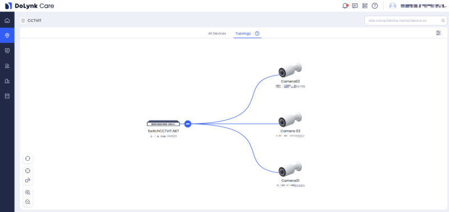The image size is (449, 212).
Task: Collapse the switch node with minus button
Action: pyautogui.click(x=187, y=123)
